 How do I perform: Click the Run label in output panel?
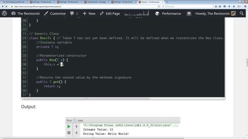pyautogui.click(x=69, y=120)
